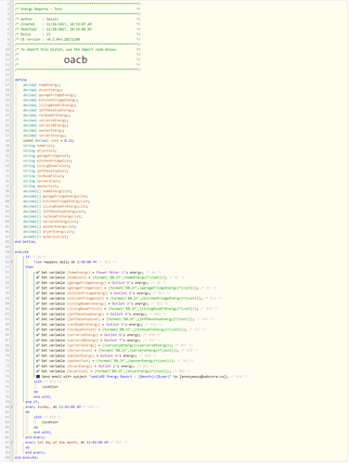Viewport: 350px width, 464px height.
Task: Open 'Set variable {serversAEnergy}' Outlet 6 statement
Action: point(88,335)
